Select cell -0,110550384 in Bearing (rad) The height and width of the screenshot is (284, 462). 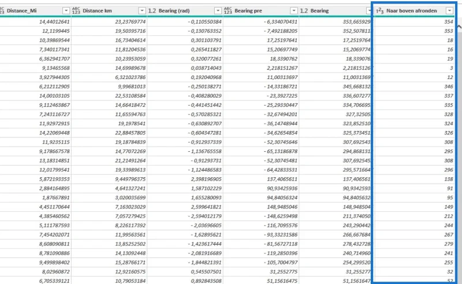(x=205, y=21)
